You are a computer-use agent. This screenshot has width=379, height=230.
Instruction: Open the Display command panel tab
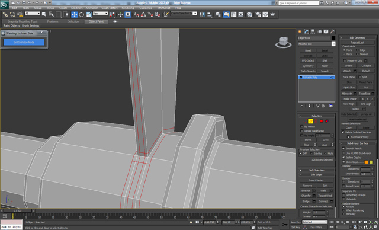[326, 31]
